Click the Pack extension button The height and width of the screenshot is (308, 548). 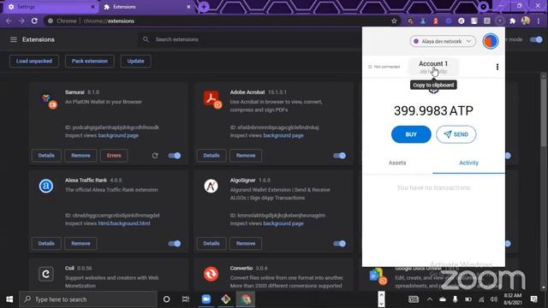point(89,61)
